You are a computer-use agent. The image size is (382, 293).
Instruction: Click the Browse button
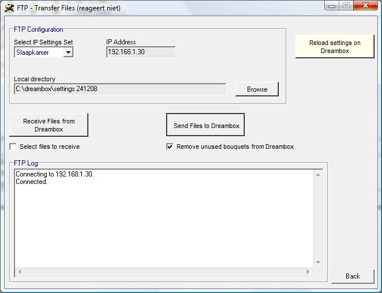click(x=257, y=89)
